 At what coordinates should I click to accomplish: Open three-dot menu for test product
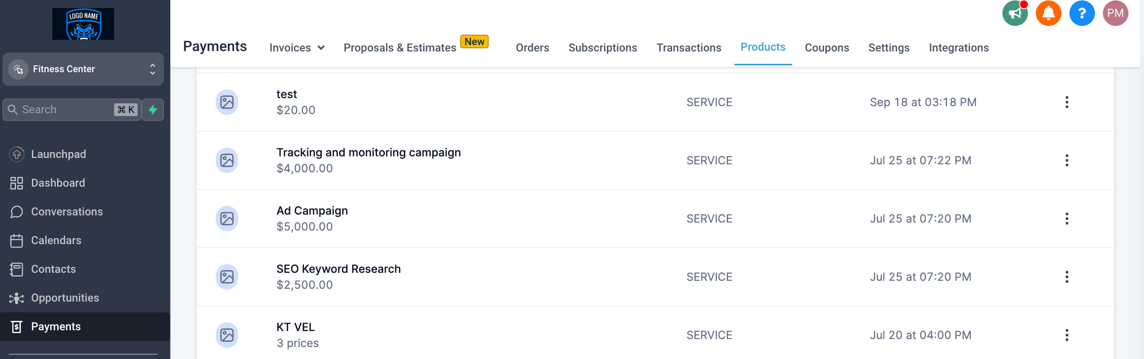[1066, 102]
